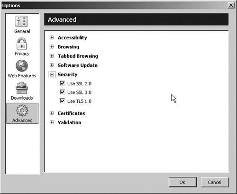
Task: Expand the Certificates section
Action: point(52,113)
